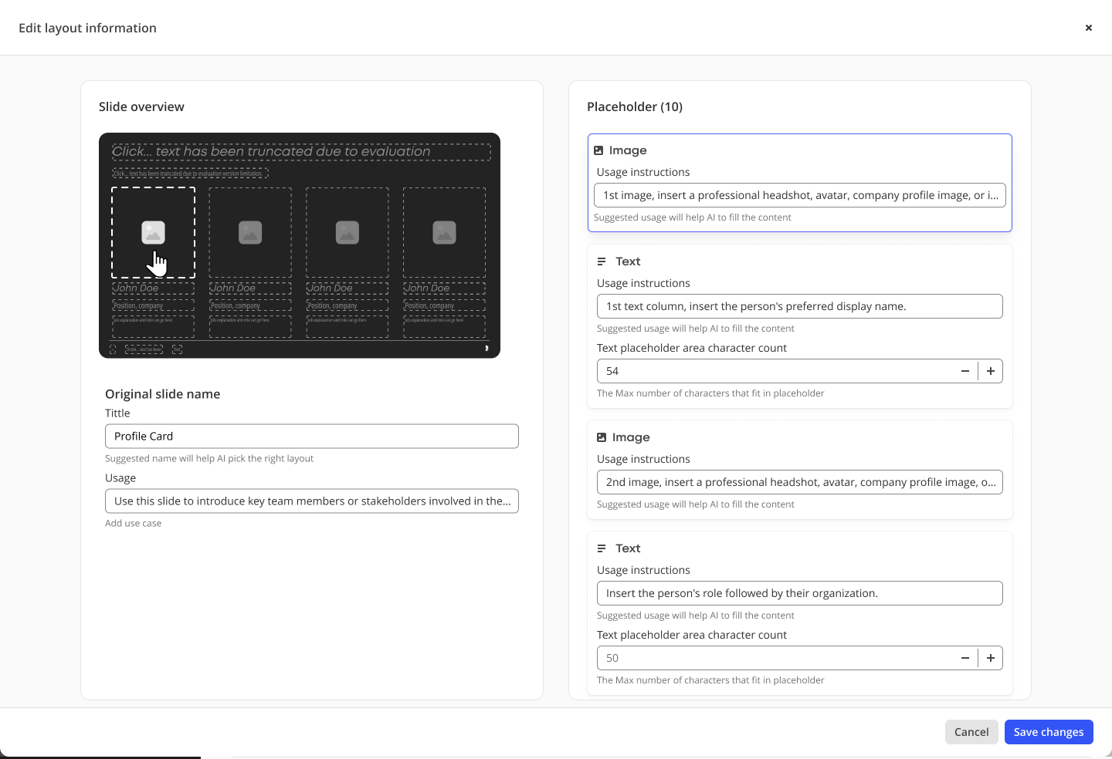Click the Slide overview heading
Viewport: 1112px width, 759px height.
pos(141,106)
